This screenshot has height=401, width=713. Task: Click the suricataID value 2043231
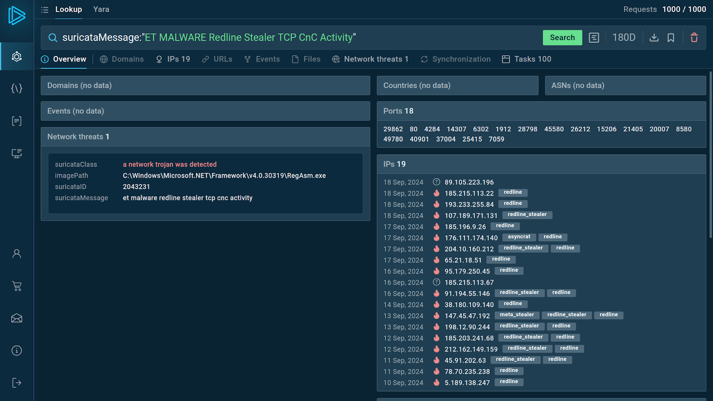pyautogui.click(x=136, y=187)
